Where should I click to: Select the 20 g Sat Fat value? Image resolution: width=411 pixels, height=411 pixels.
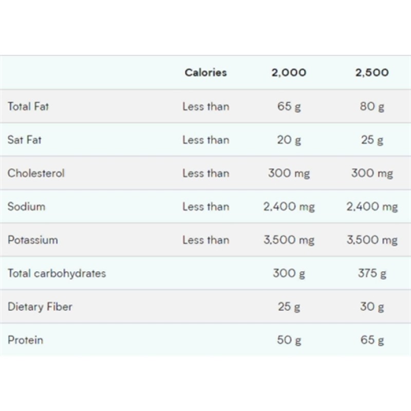click(x=289, y=140)
